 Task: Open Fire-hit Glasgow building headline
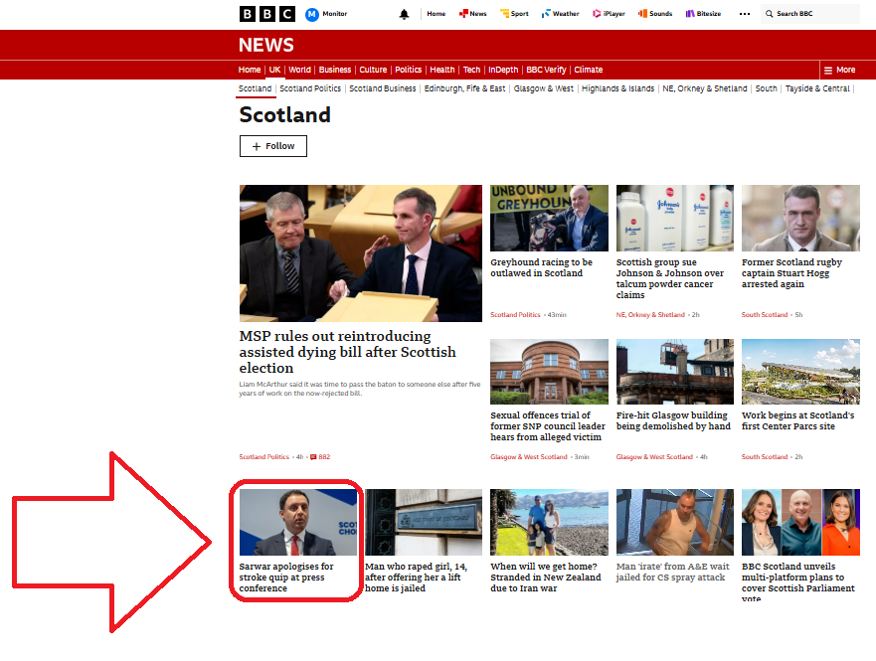[x=673, y=420]
